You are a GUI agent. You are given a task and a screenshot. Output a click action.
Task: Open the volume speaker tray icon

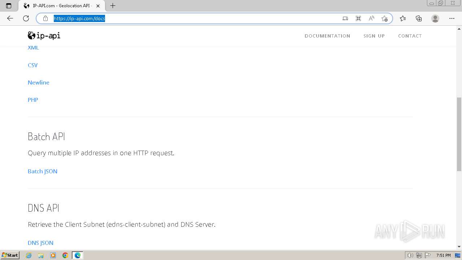[410, 255]
